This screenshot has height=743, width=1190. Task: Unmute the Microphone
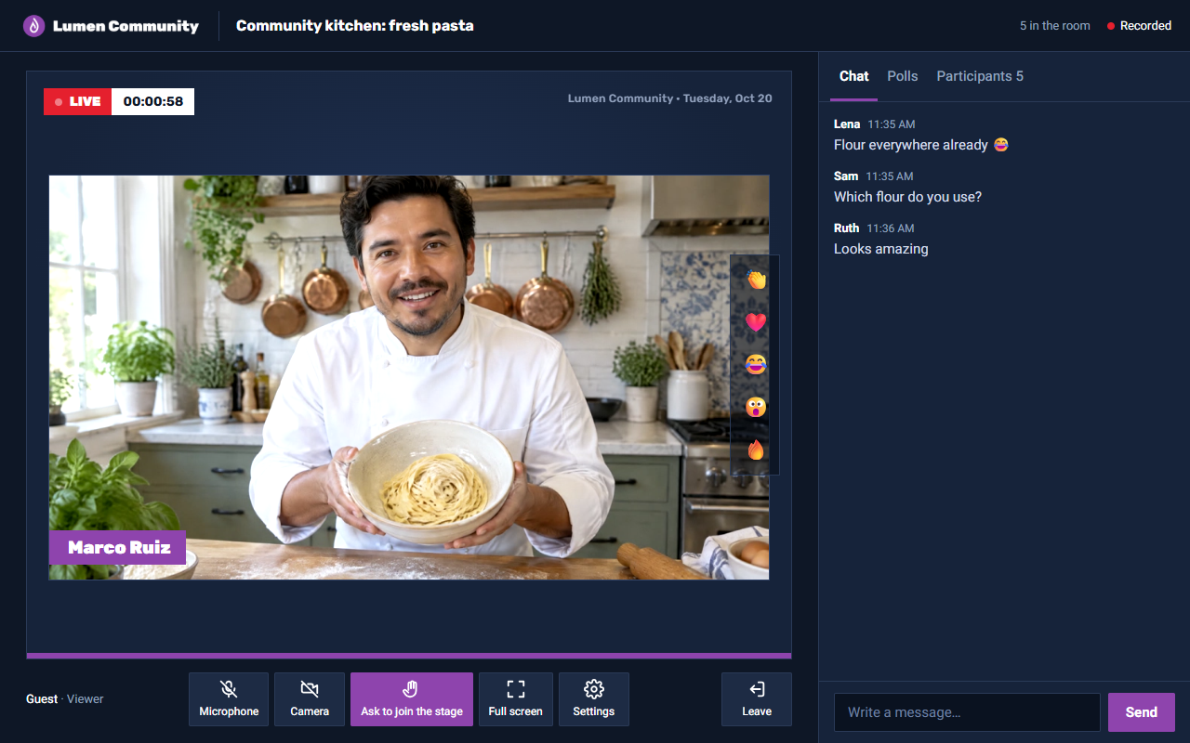click(x=229, y=699)
